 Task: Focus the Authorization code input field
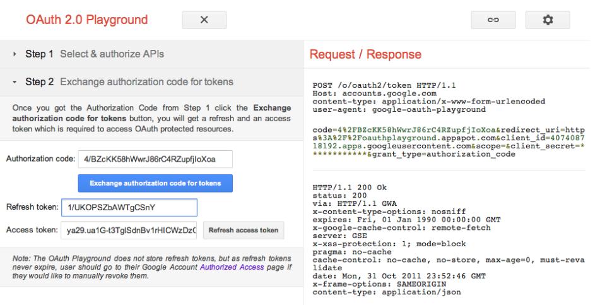click(155, 159)
